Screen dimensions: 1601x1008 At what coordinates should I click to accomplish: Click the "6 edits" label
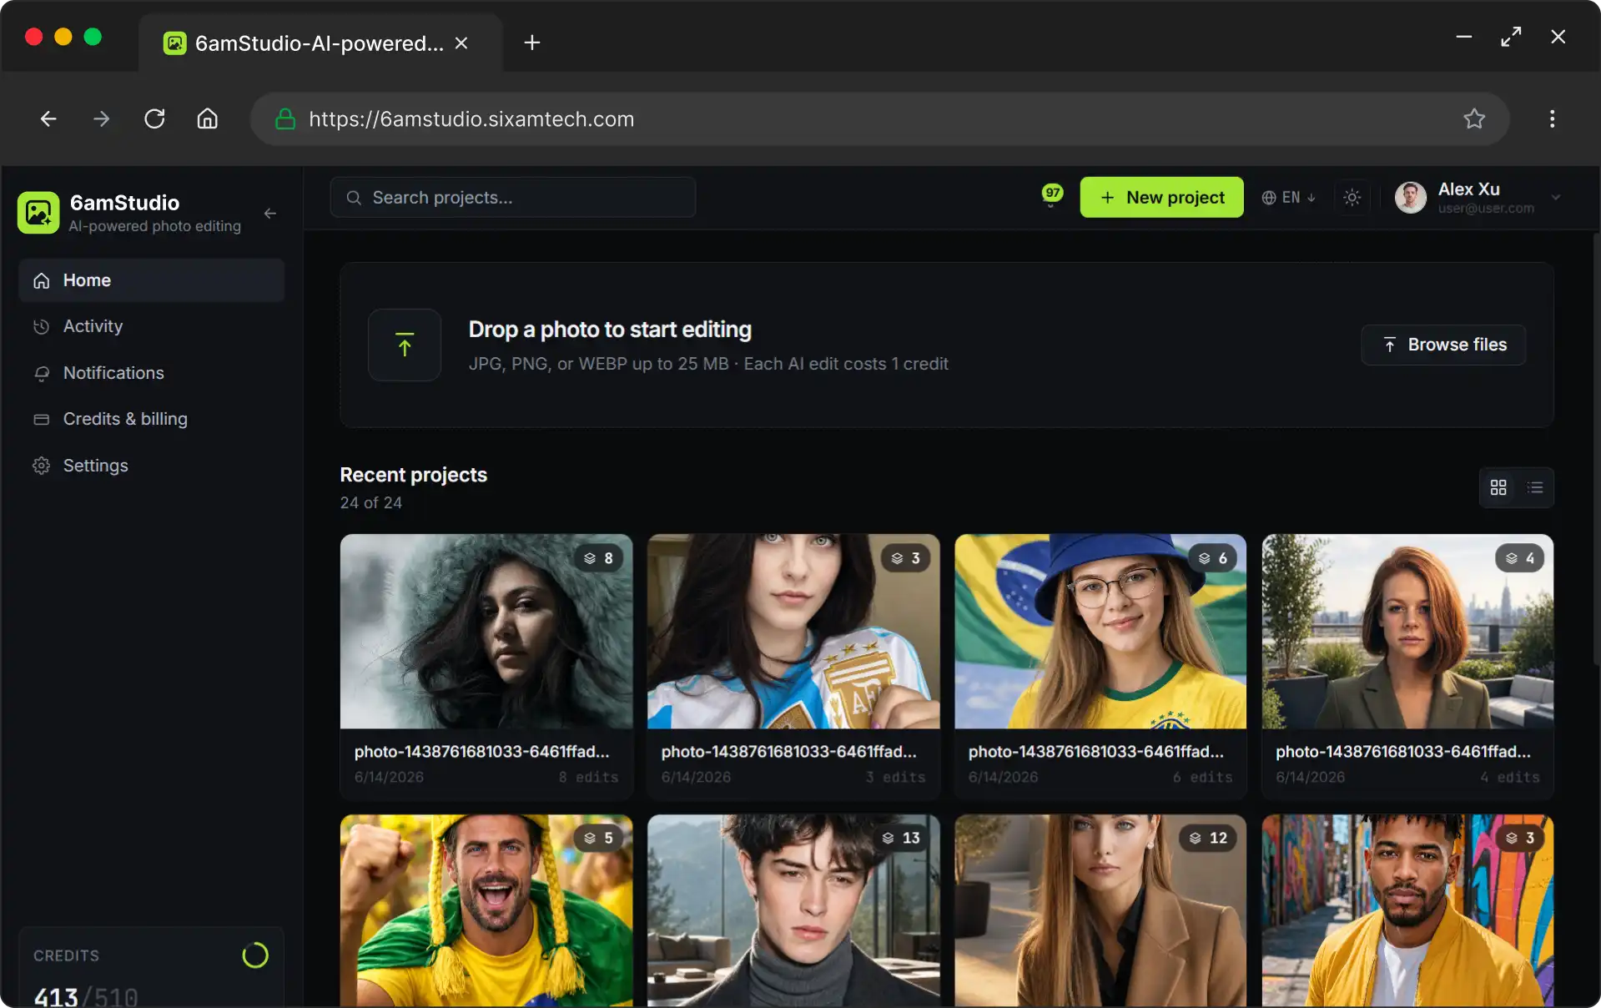1202,777
